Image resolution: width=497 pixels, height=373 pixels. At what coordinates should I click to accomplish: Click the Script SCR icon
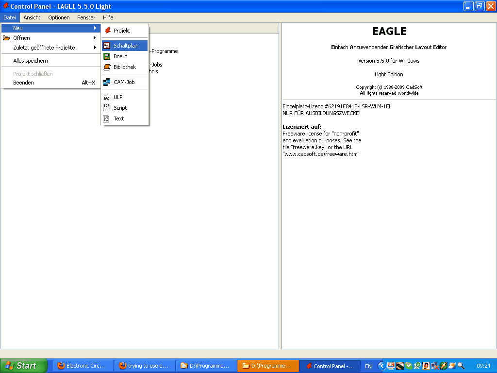pos(107,108)
